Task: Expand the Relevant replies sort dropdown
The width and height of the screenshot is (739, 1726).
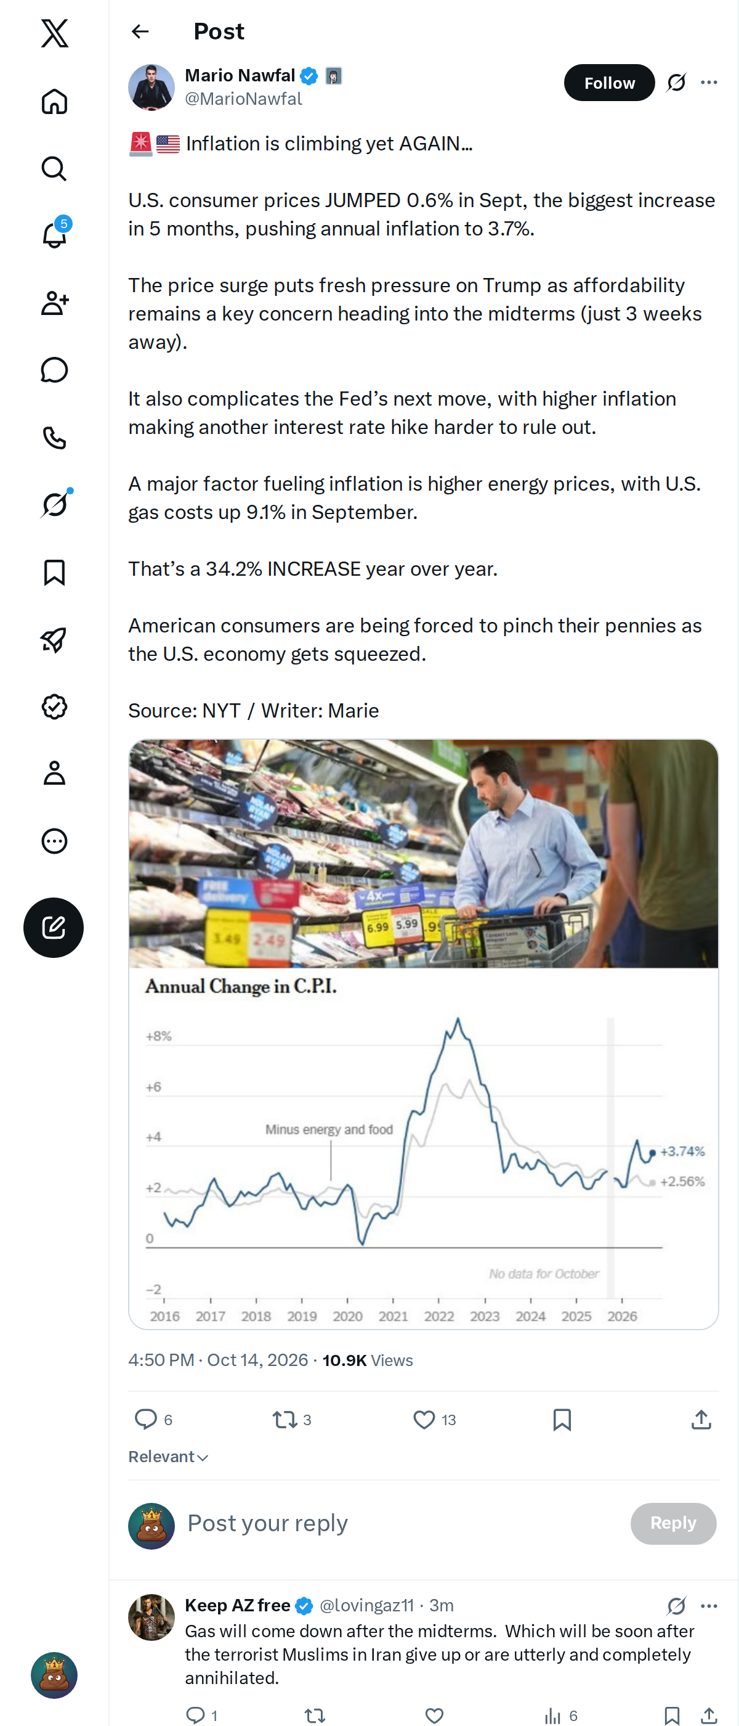Action: (x=169, y=1457)
